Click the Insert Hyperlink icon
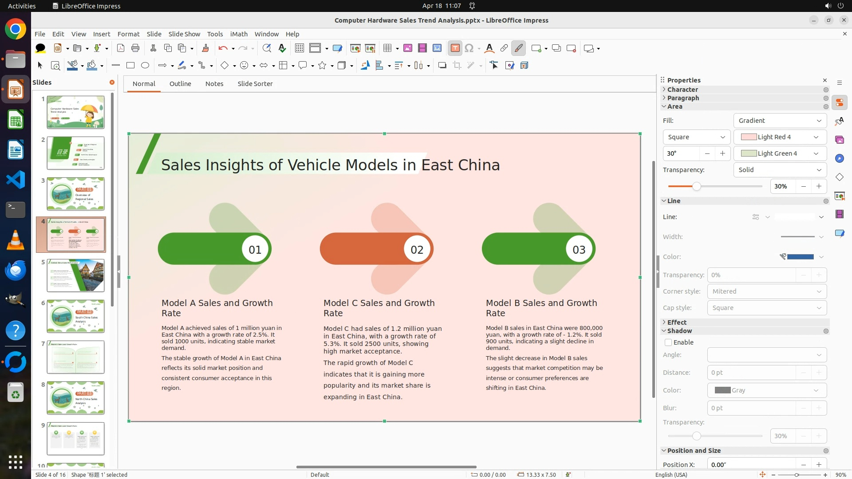 point(504,48)
